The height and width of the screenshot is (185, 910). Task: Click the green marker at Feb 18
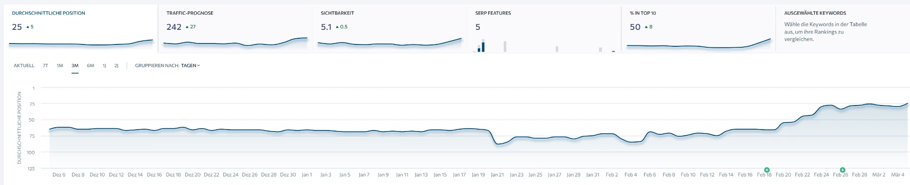pos(766,170)
